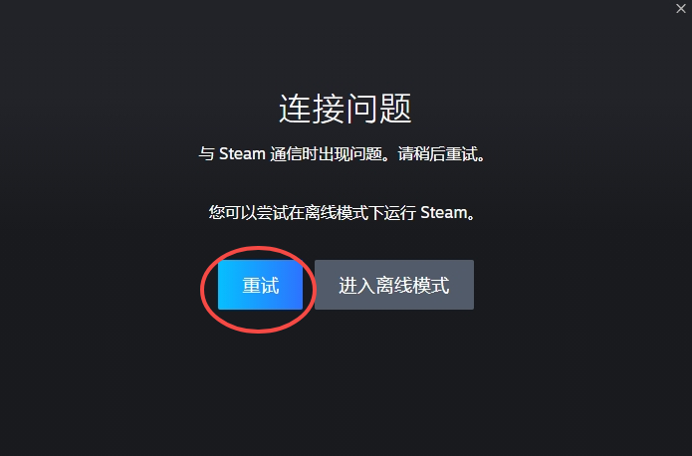Click the blue 重试 retry button
Image resolution: width=692 pixels, height=456 pixels.
(x=260, y=285)
